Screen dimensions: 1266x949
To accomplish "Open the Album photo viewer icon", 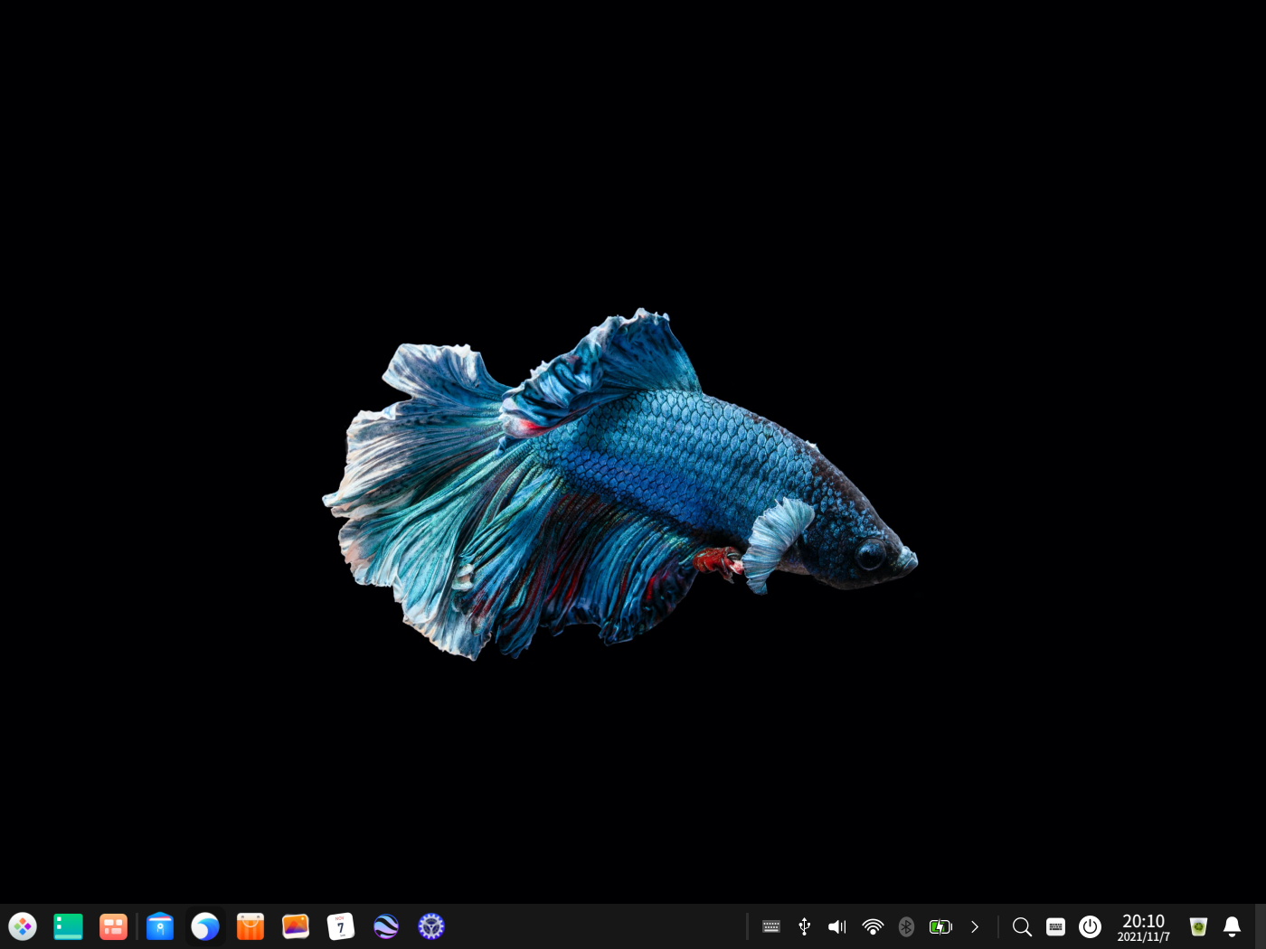I will coord(296,926).
